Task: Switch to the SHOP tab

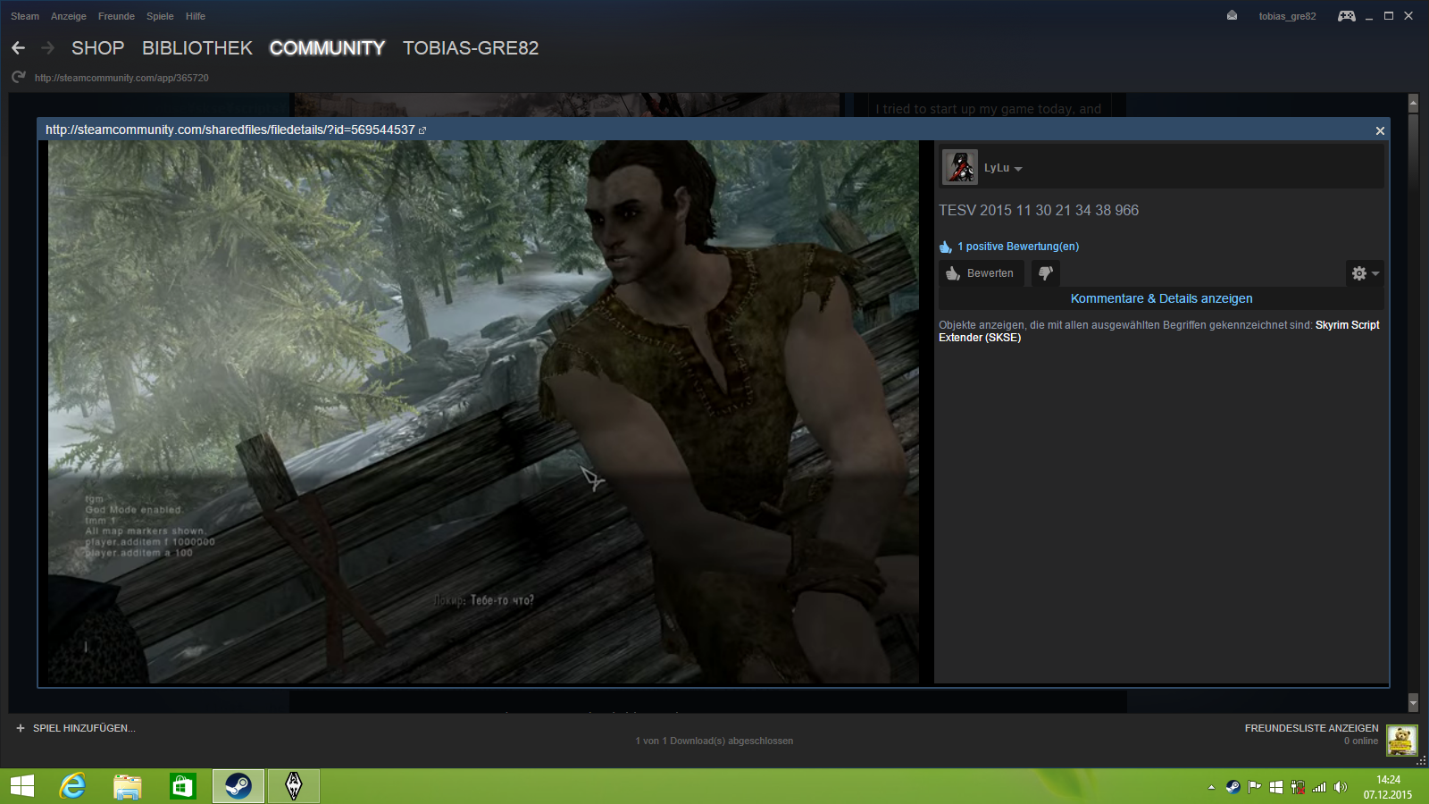Action: pyautogui.click(x=98, y=48)
